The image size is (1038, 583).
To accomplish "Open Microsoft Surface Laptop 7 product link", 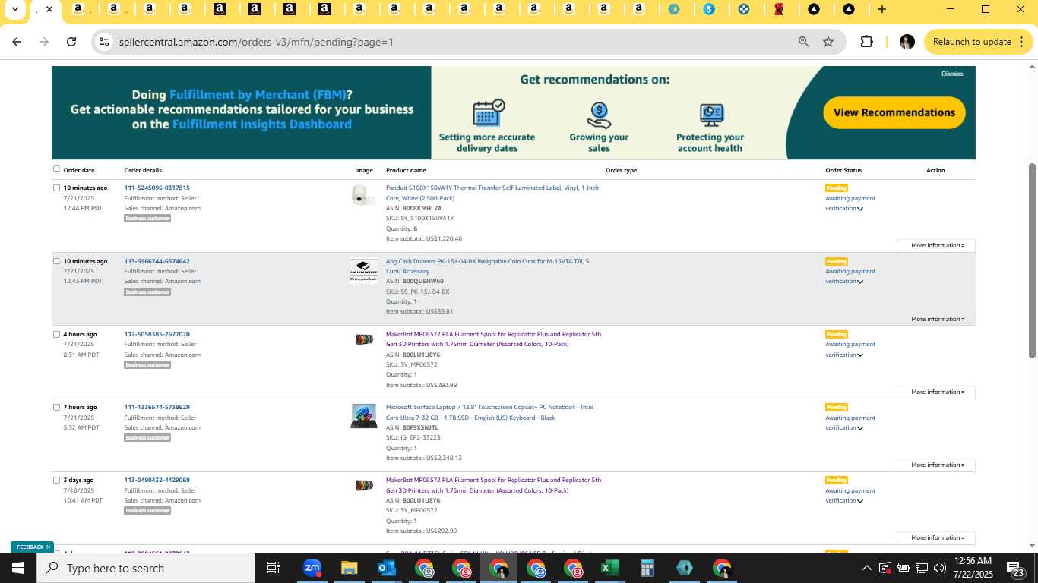I will 490,412.
